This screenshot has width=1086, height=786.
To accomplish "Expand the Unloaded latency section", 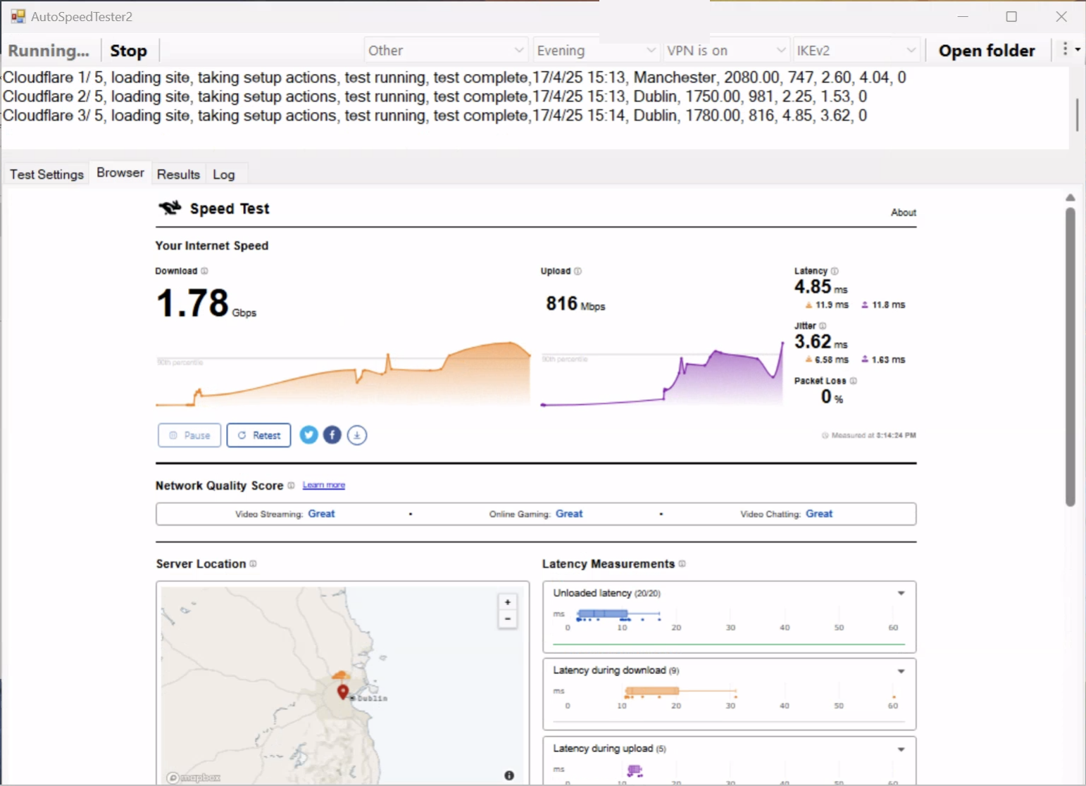I will [x=901, y=593].
